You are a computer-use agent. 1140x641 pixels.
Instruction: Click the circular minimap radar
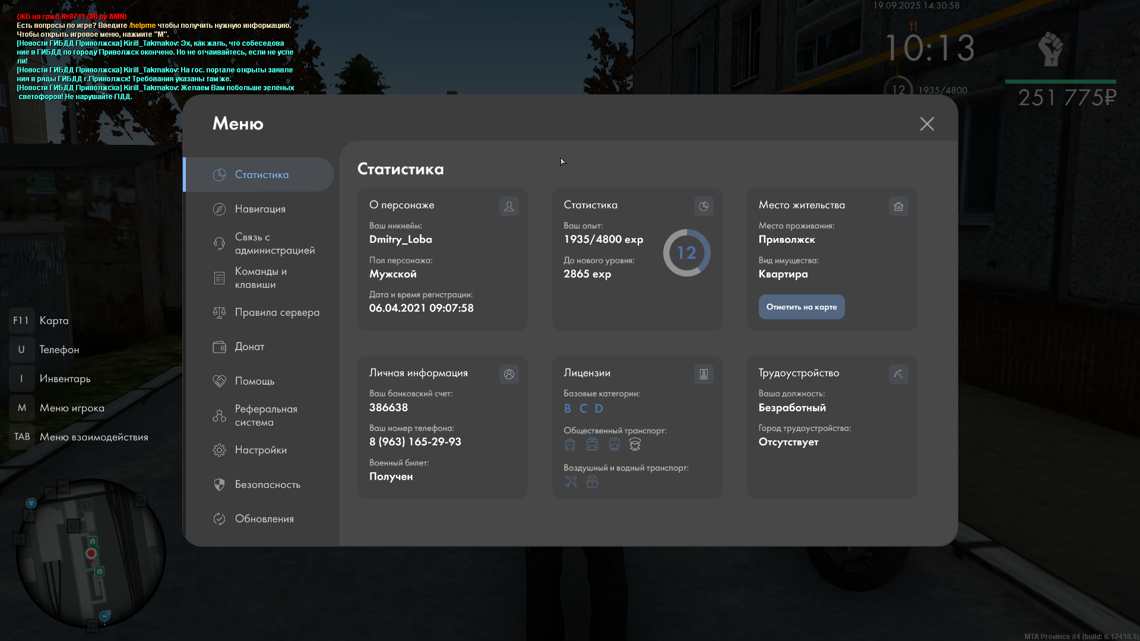coord(90,553)
